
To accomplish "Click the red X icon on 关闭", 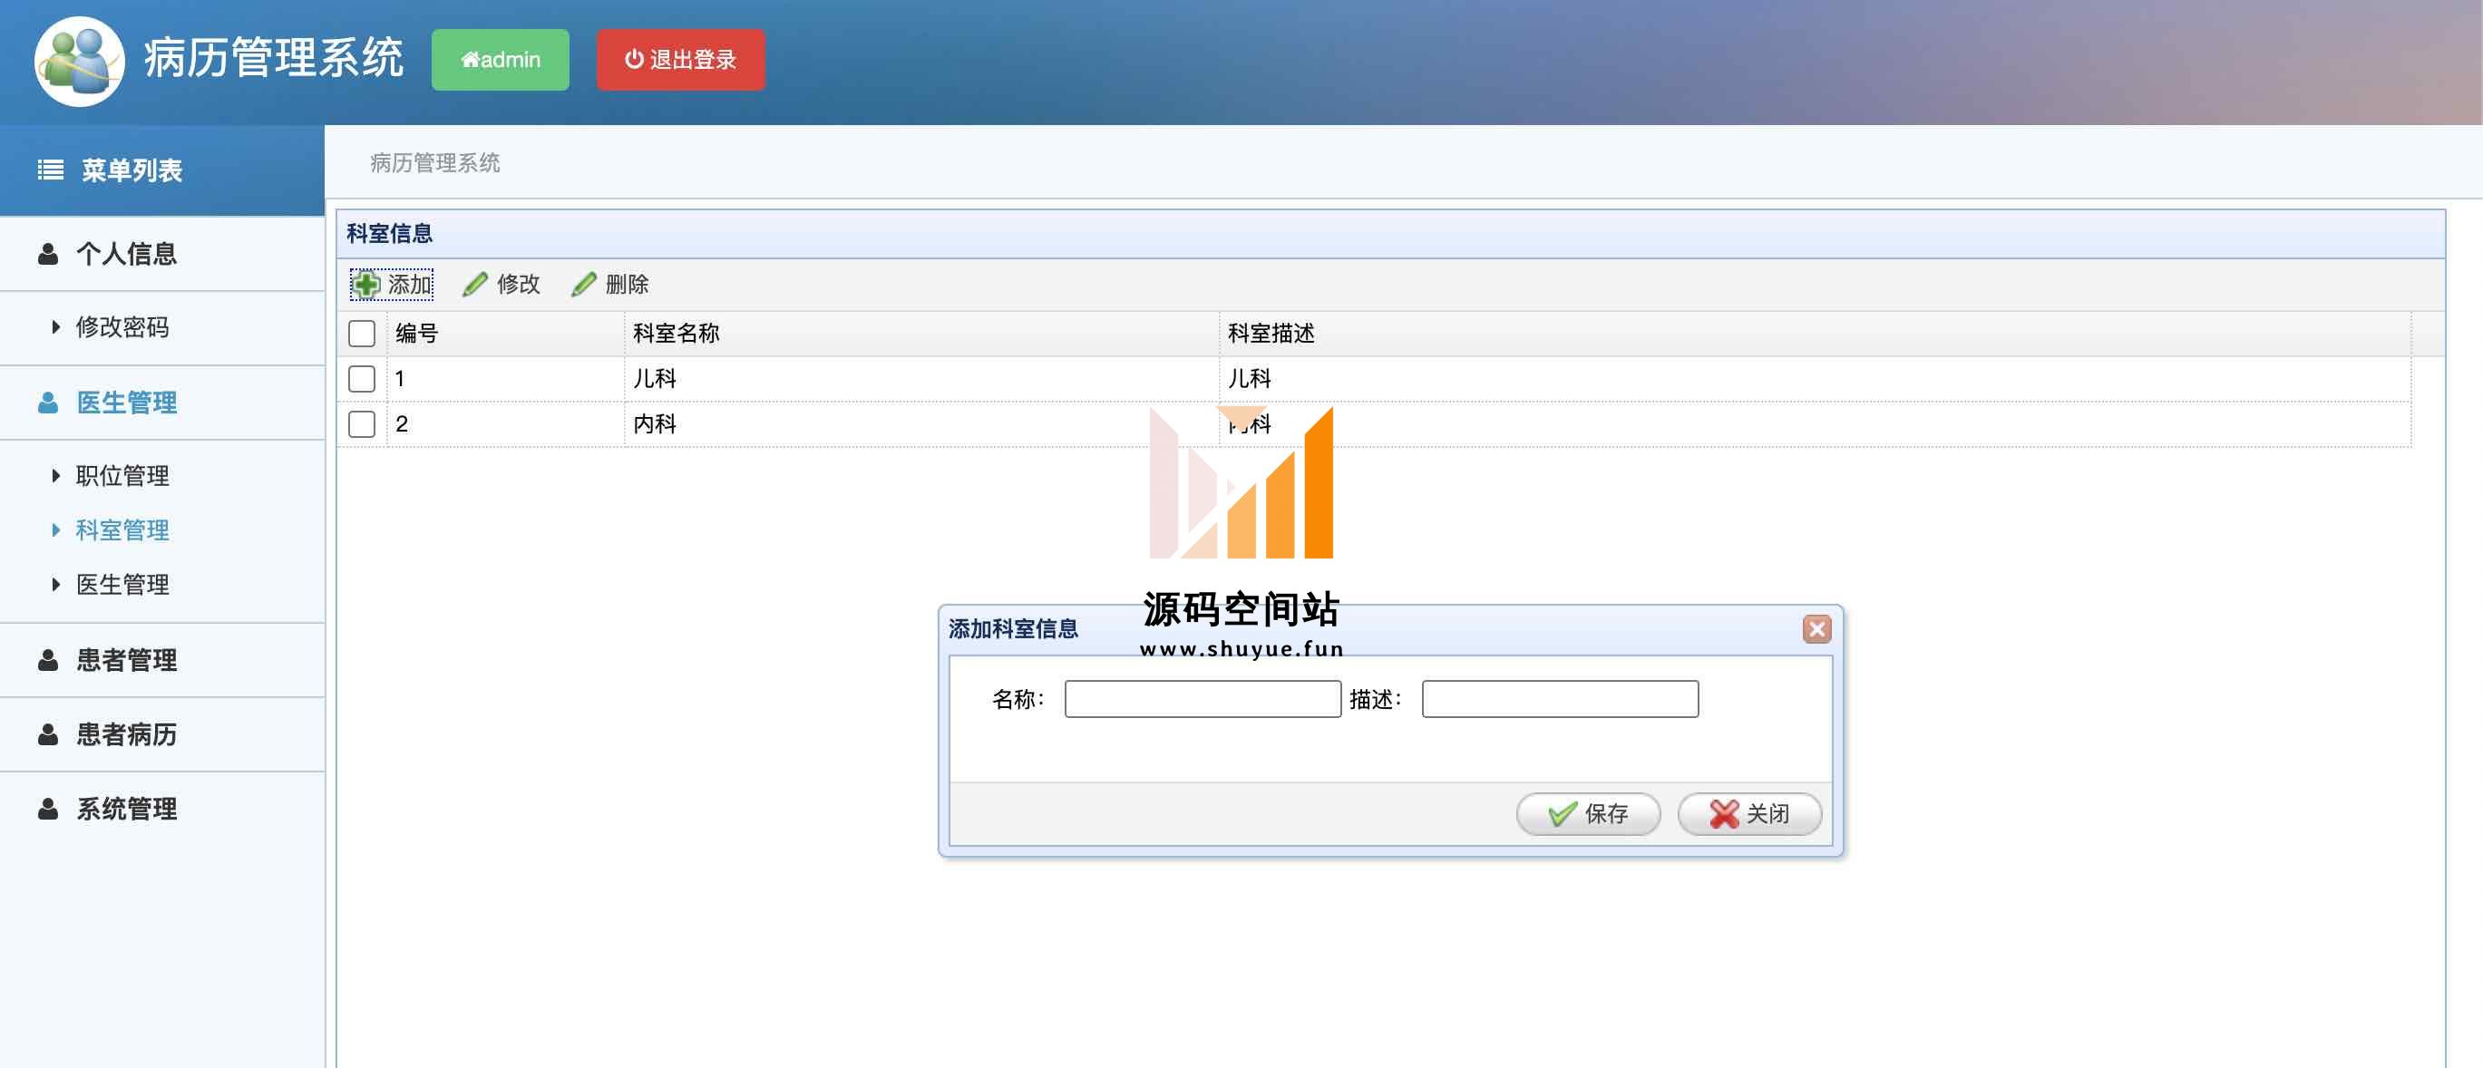I will click(x=1723, y=814).
